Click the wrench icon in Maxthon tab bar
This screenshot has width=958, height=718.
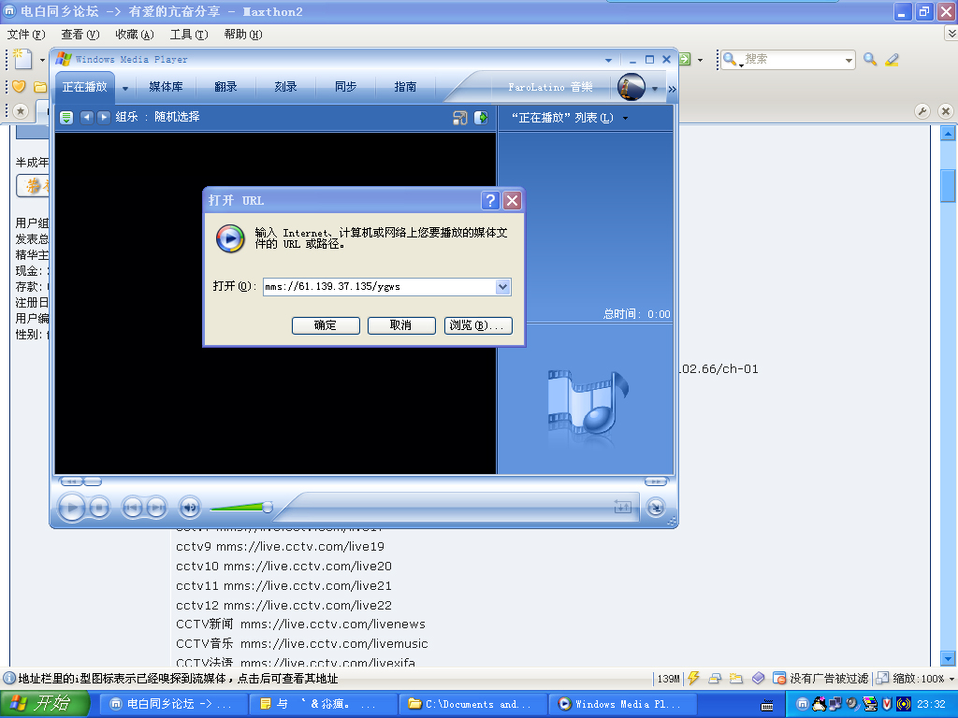coord(922,110)
